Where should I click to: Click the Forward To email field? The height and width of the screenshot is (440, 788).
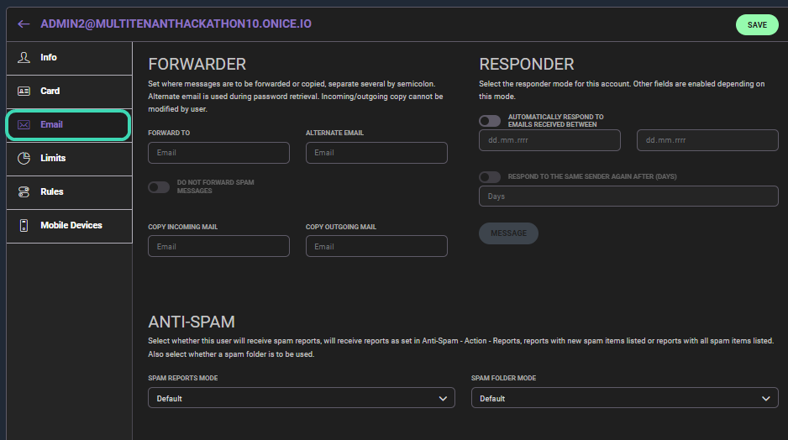pos(218,153)
